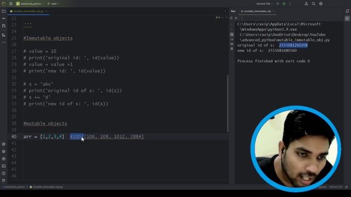Open the Problems tool window

[x=4, y=173]
